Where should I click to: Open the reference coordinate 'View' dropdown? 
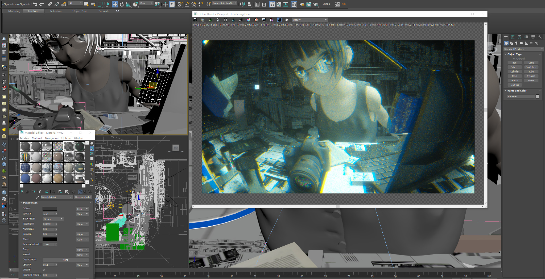pos(146,3)
